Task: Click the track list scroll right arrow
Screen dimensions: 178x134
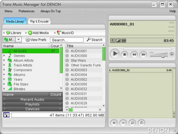Action: 100,110
